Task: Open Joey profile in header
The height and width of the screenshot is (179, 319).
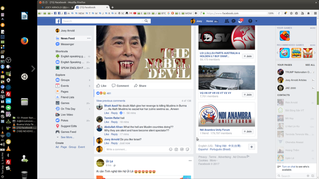Action: pos(196,21)
